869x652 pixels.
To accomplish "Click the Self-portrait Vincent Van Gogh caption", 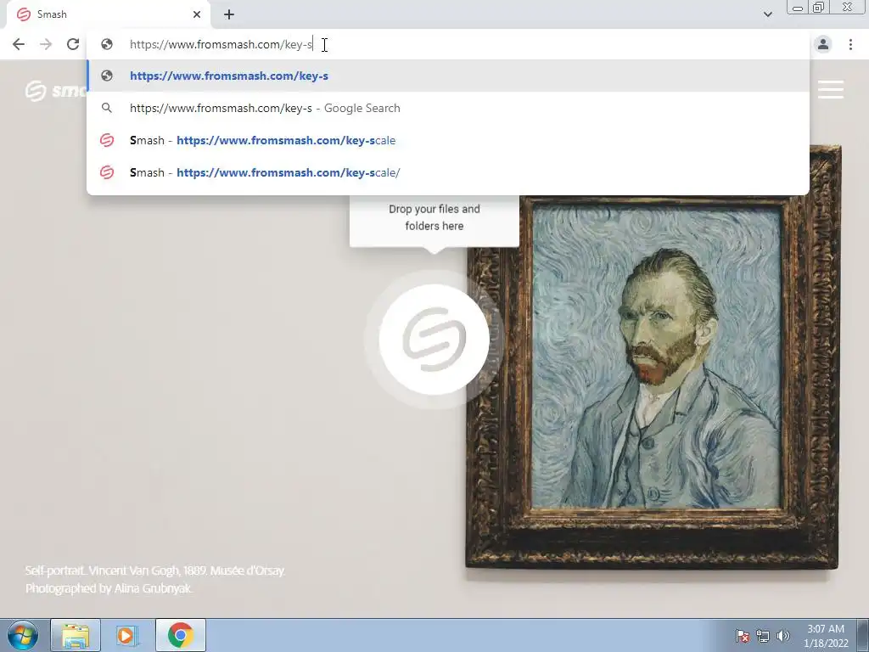I will [155, 570].
